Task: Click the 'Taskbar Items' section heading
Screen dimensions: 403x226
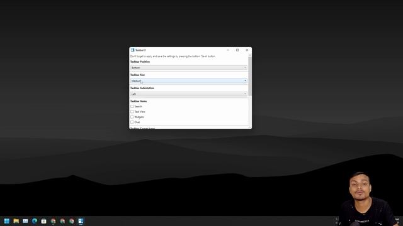Action: pos(139,101)
